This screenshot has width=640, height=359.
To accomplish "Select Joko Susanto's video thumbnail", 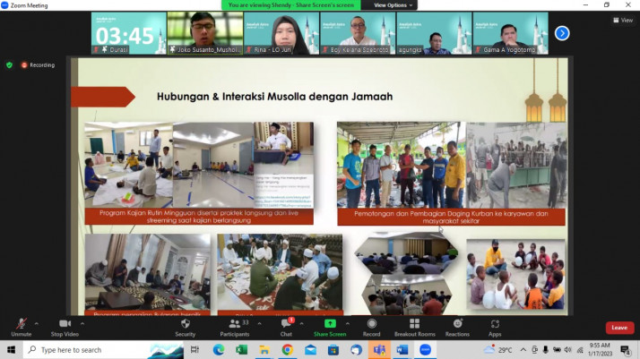I will 204,33.
